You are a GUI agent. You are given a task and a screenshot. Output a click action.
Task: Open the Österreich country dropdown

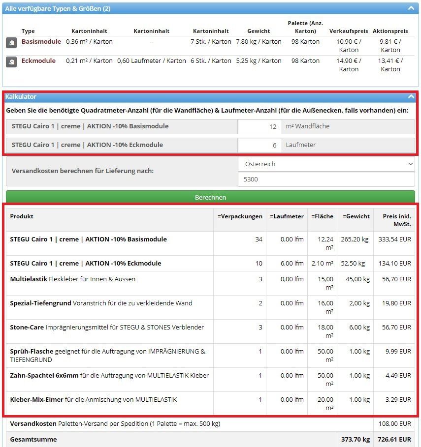326,164
